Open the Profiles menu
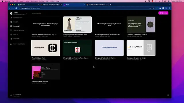 pyautogui.click(x=41, y=1)
